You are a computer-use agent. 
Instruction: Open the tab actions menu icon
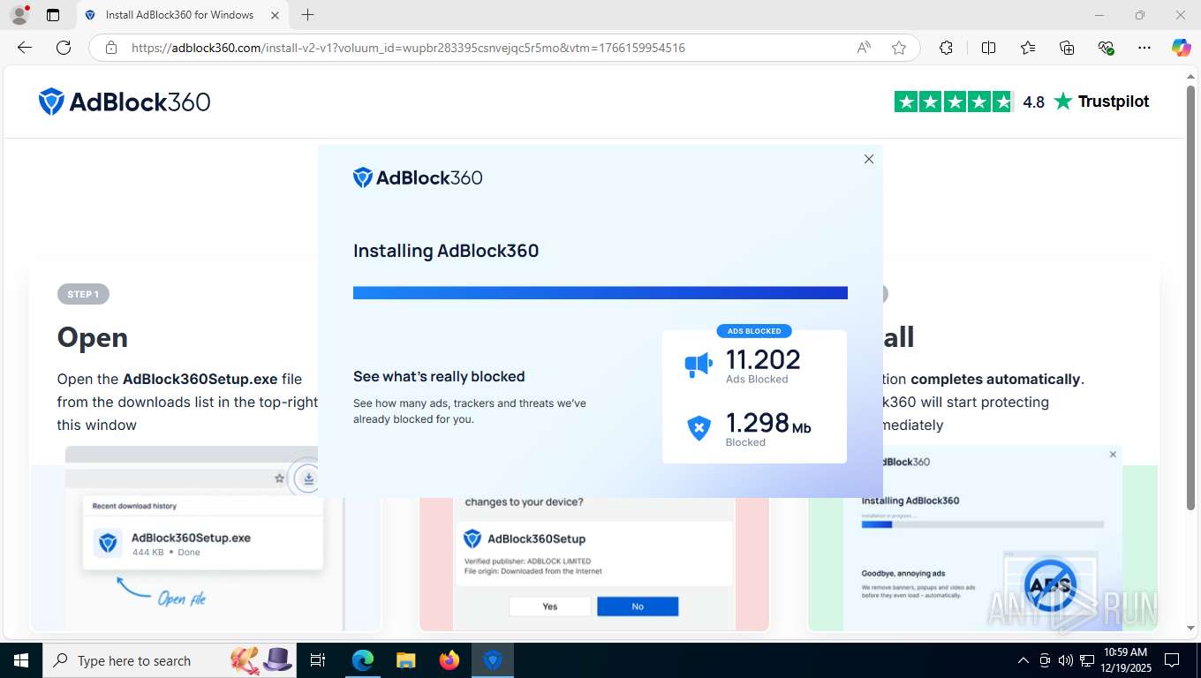pyautogui.click(x=53, y=15)
